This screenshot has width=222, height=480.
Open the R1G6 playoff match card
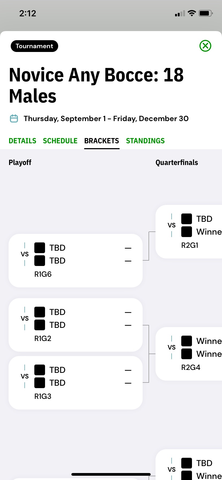76,261
